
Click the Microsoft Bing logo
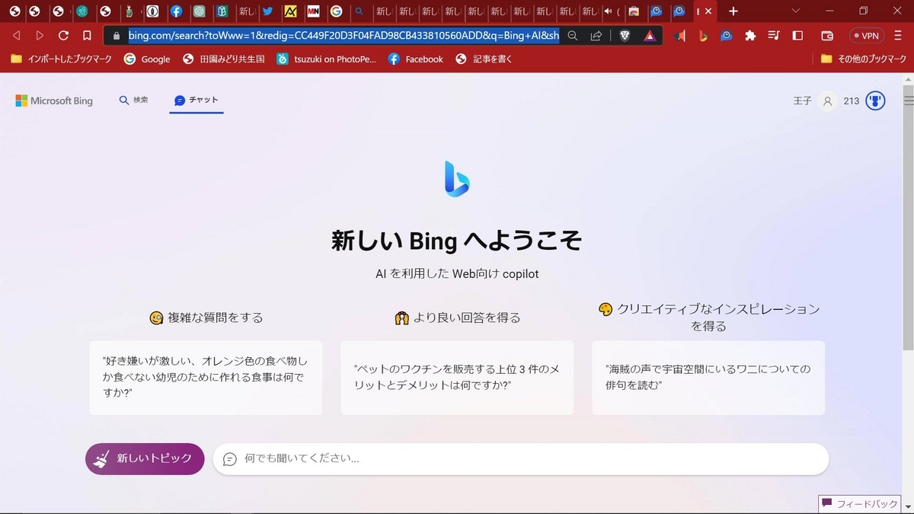click(54, 101)
